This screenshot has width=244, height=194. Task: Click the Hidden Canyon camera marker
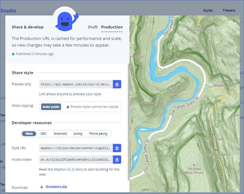213,134
